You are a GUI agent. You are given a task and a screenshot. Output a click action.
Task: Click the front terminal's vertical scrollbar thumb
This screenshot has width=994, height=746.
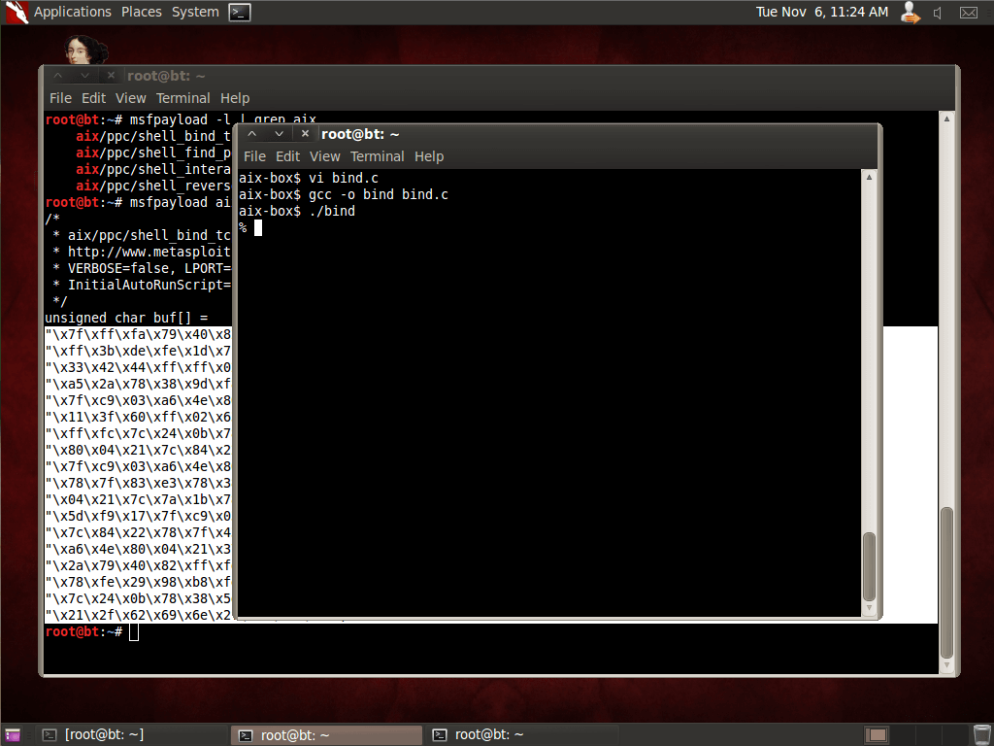pyautogui.click(x=869, y=565)
